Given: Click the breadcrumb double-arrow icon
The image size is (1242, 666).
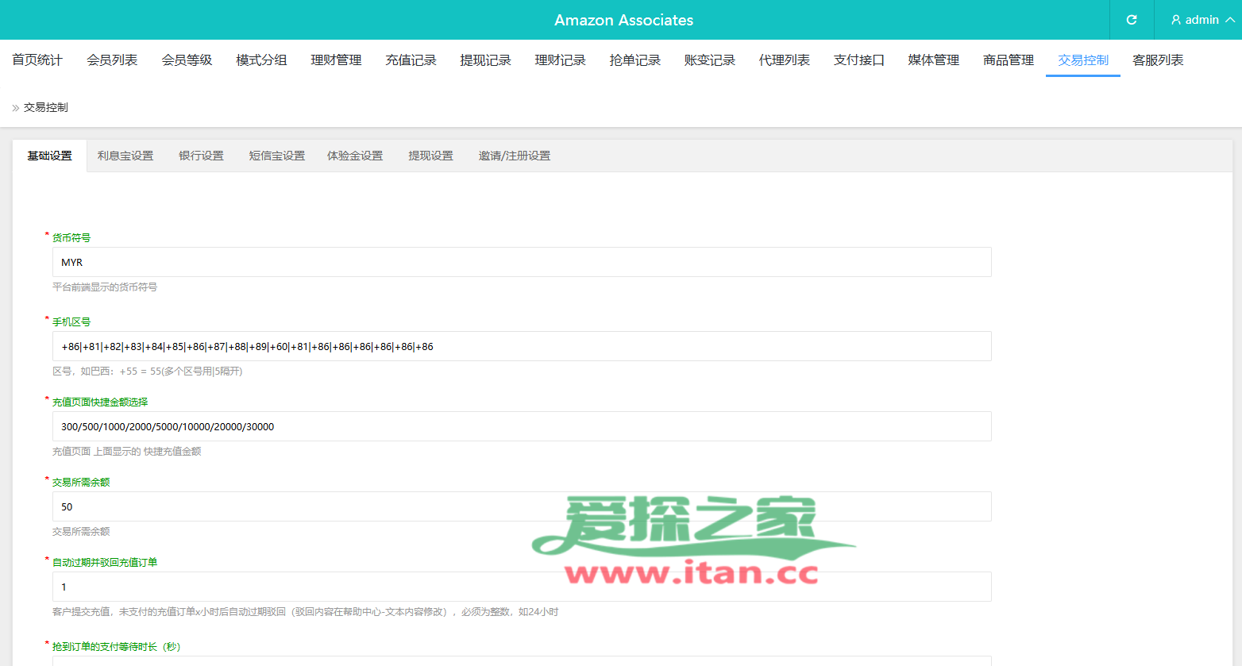Looking at the screenshot, I should [x=15, y=108].
